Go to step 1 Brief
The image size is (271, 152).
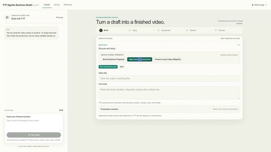point(104,30)
